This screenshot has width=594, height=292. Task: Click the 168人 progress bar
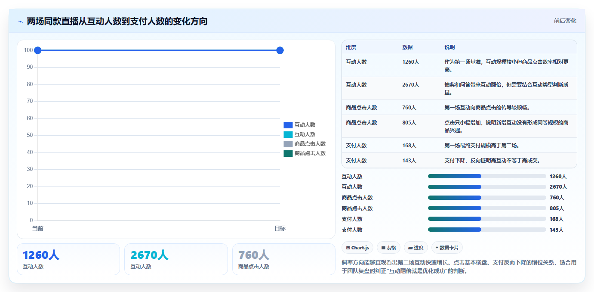[x=487, y=219]
